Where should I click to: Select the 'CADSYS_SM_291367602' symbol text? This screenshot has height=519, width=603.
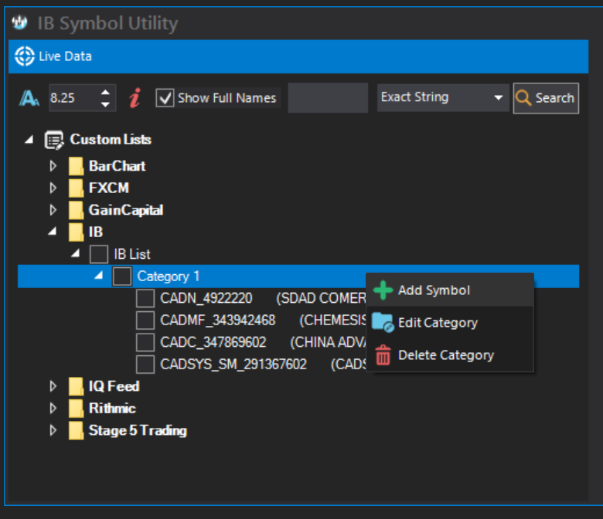(x=233, y=365)
